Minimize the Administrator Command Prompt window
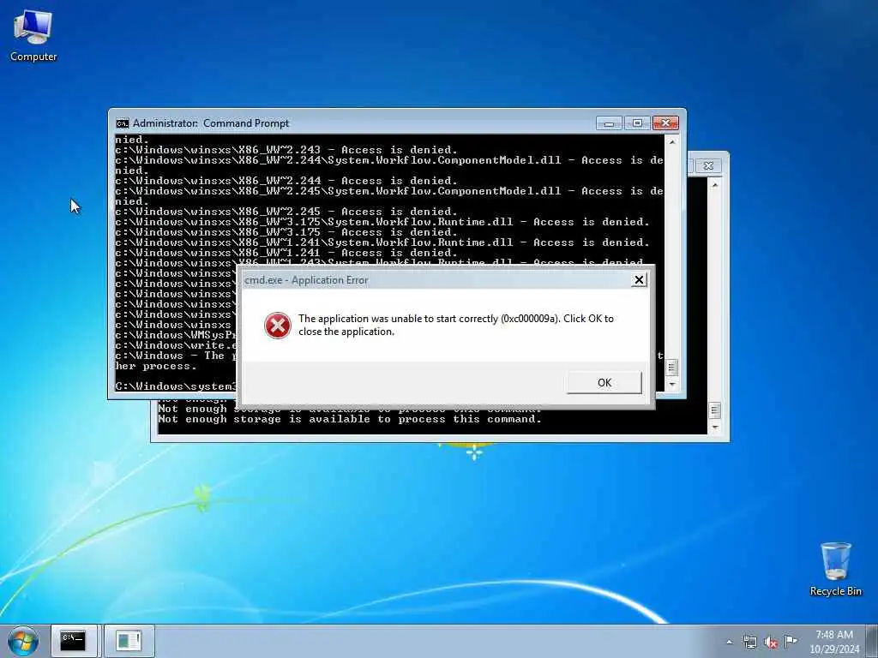Viewport: 878px width, 658px height. (x=610, y=123)
